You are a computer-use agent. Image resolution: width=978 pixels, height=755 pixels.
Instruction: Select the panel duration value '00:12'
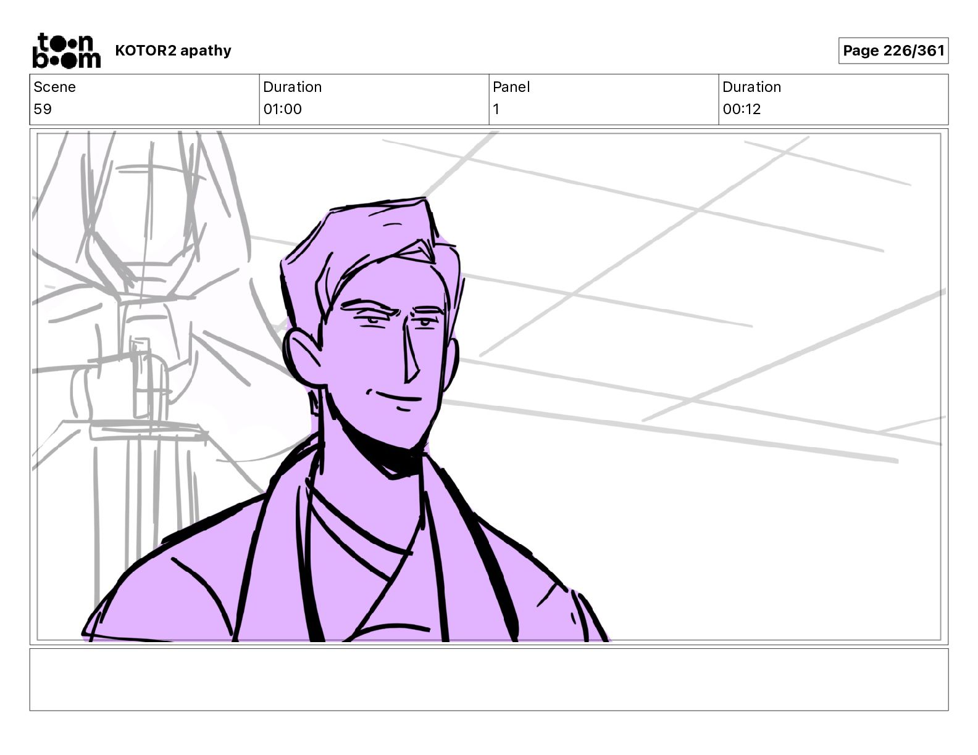click(742, 109)
